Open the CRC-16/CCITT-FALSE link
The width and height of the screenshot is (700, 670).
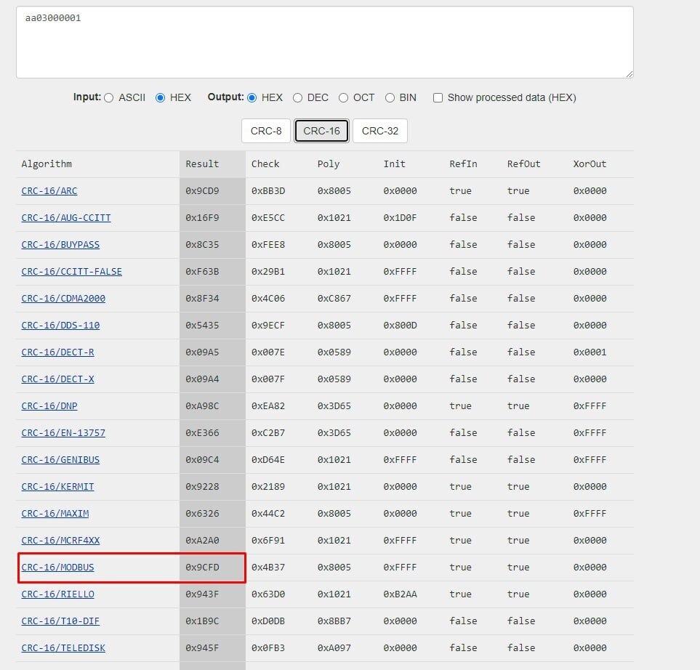coord(71,271)
